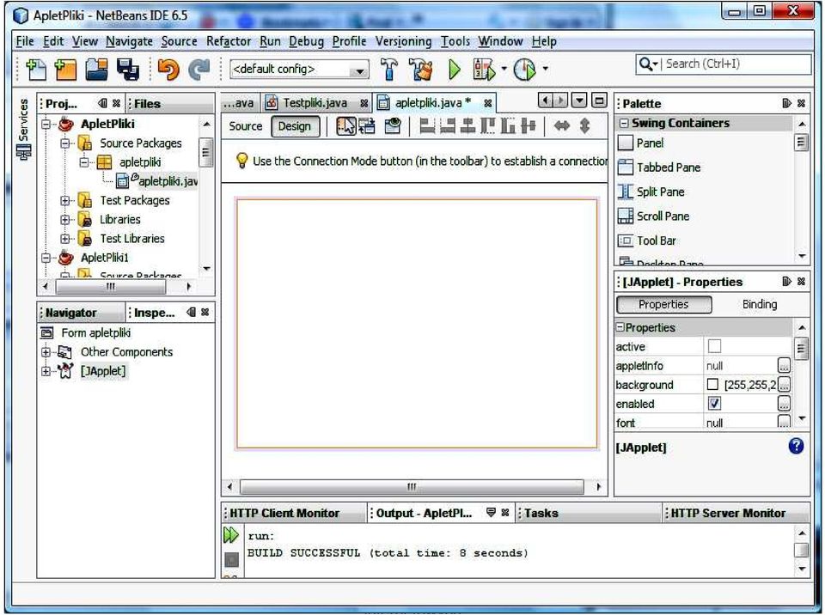Toggle the change horizontal resizability icon
Screen dimensions: 825x615
562,126
